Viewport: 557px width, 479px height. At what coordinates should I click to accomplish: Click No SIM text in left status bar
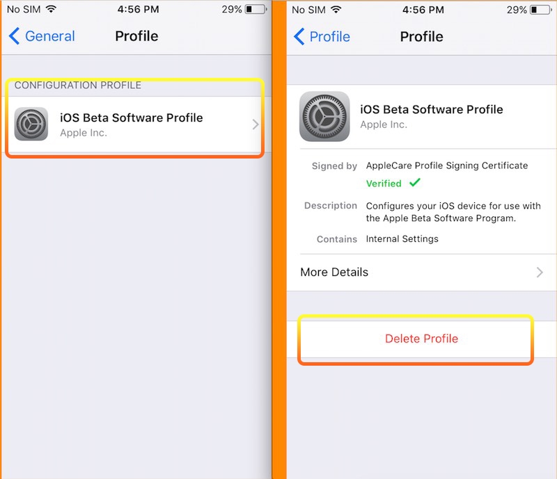tap(24, 10)
